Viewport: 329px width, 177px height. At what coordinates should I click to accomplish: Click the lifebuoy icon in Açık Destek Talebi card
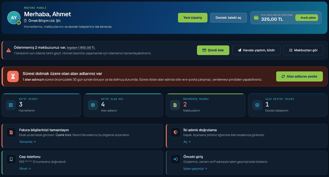pos(257,105)
